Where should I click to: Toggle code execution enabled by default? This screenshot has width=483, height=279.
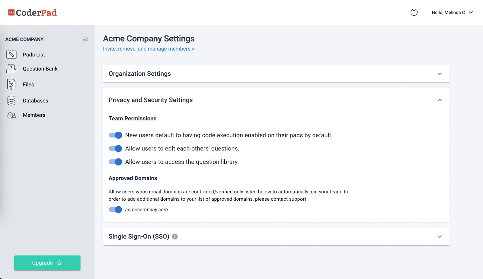[x=115, y=135]
